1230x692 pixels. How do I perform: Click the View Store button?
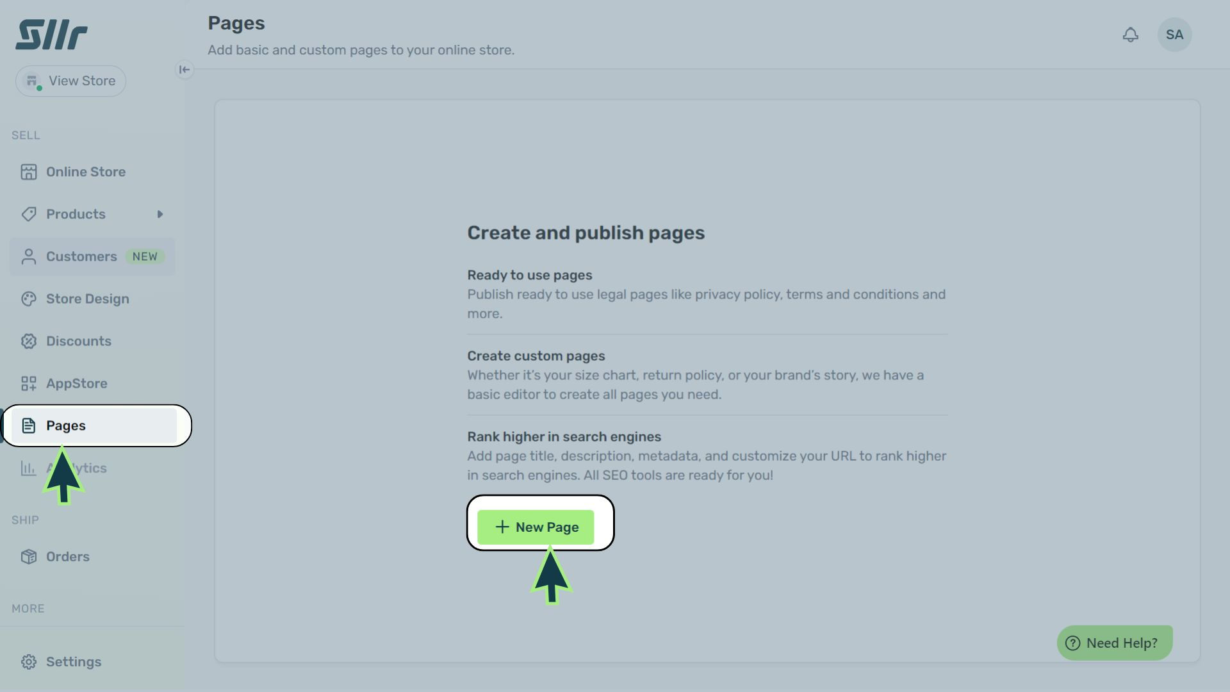pos(70,81)
